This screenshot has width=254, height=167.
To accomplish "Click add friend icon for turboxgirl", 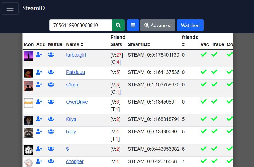I will (x=39, y=55).
